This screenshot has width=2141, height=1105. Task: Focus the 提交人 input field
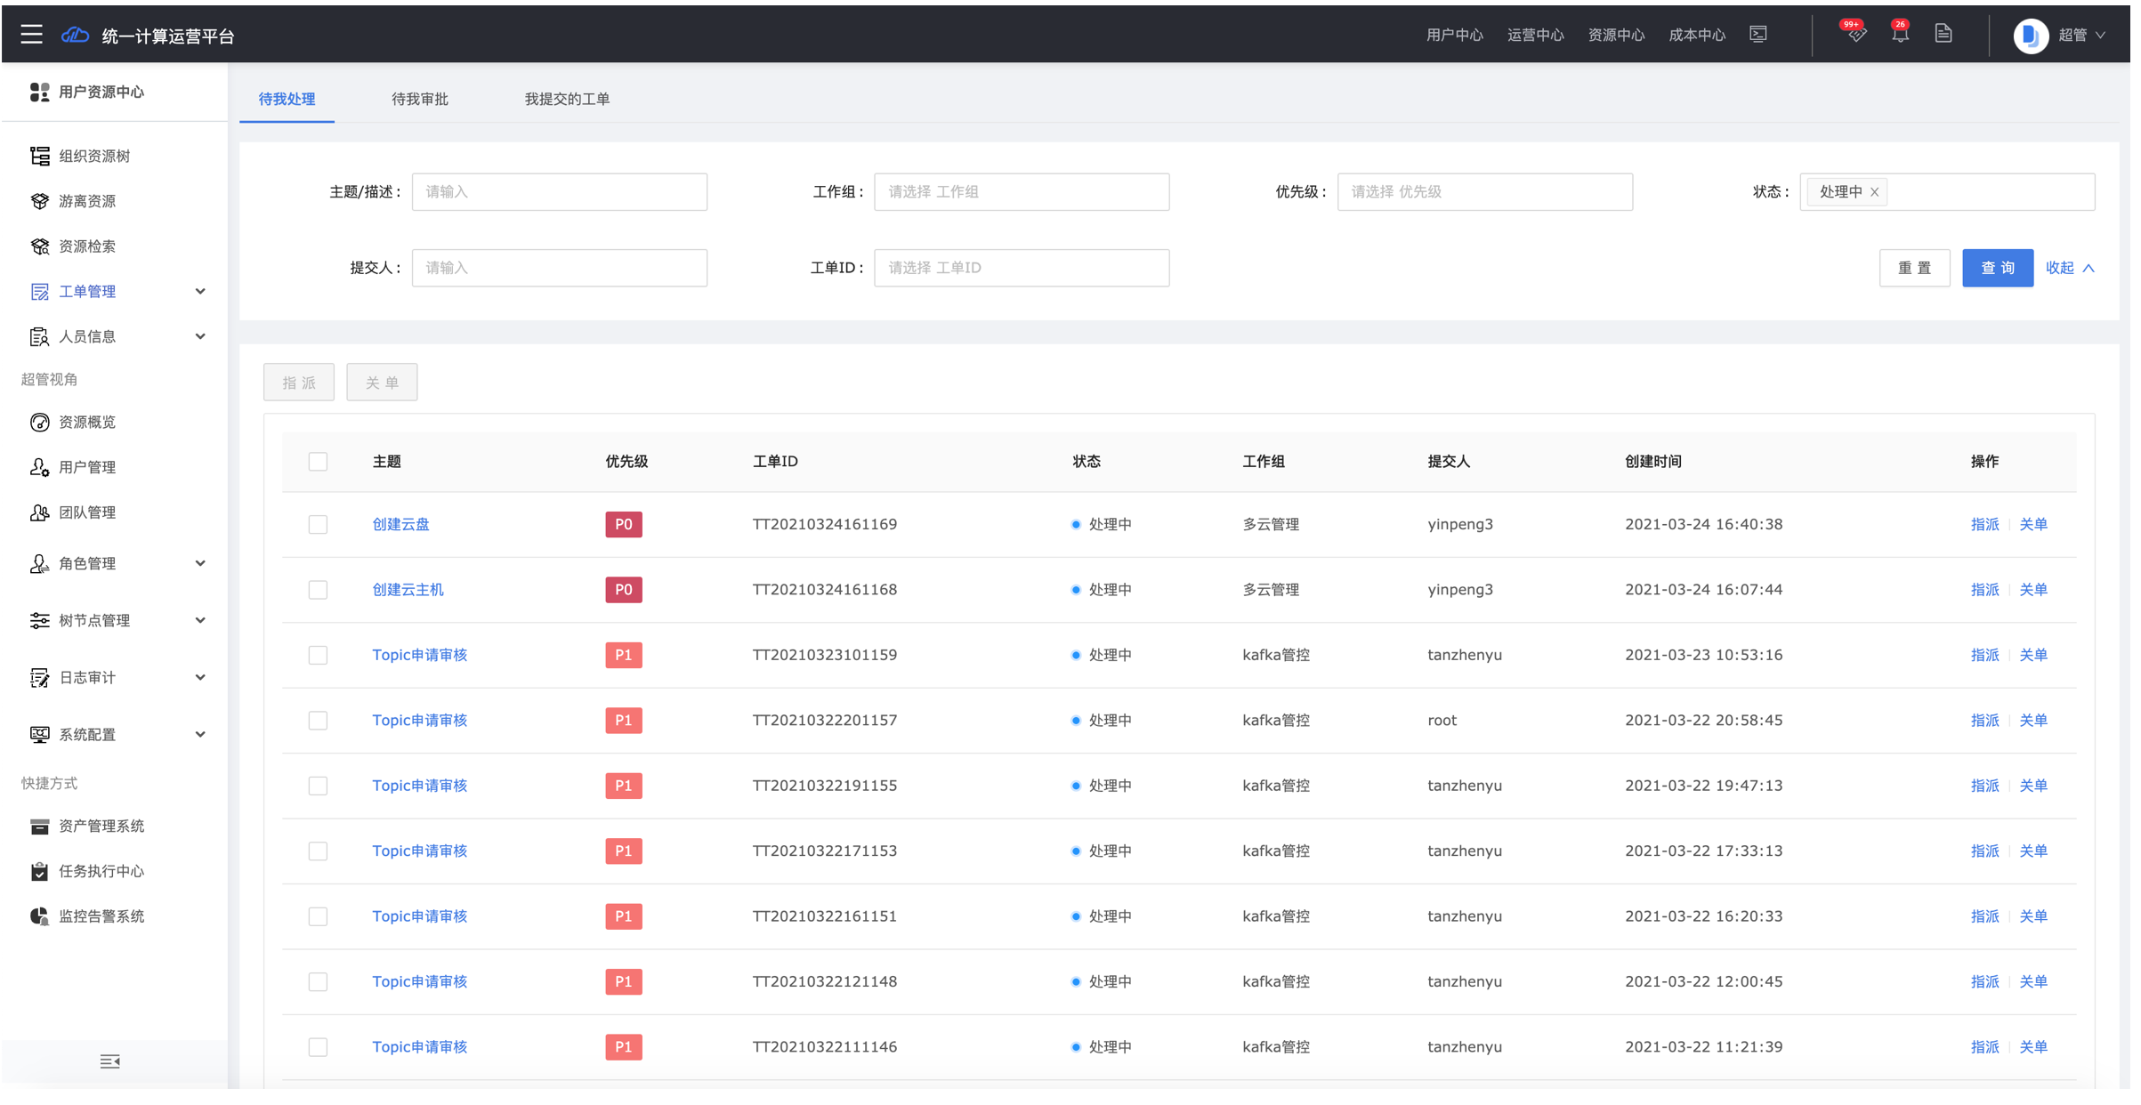(x=559, y=268)
